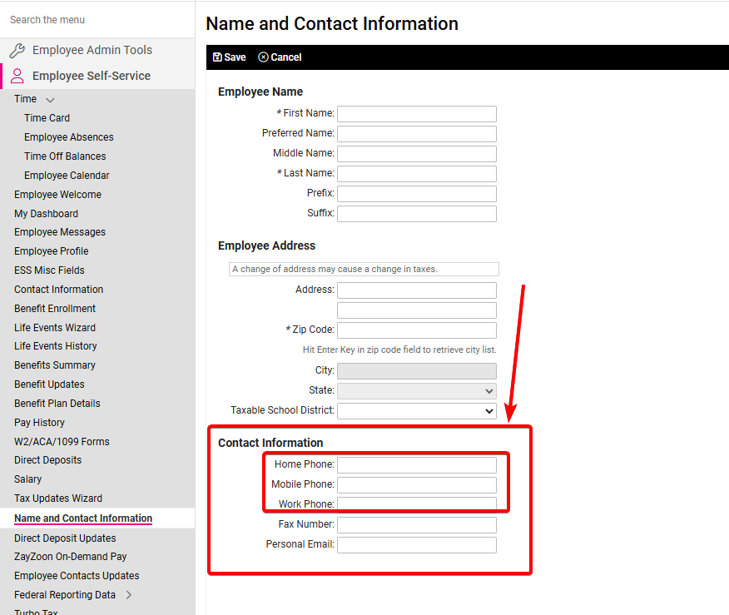Open Pay History
Screen dimensions: 729x615
coord(39,423)
